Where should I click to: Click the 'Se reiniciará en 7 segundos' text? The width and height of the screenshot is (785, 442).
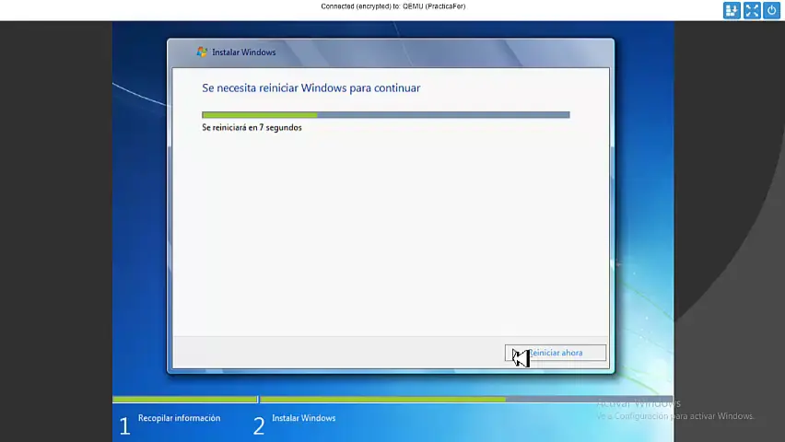click(x=252, y=128)
